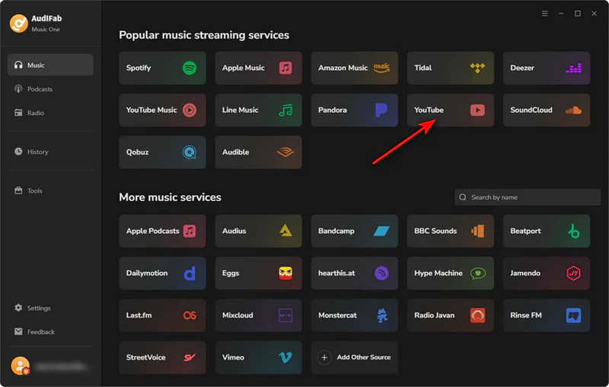Screen dimensions: 609x387
Task: Open the Dailymotion service tile
Action: click(162, 273)
